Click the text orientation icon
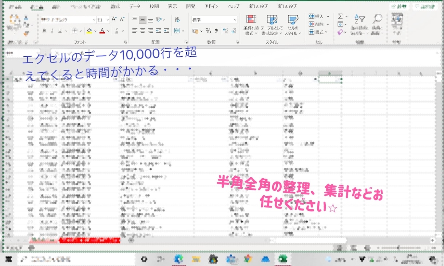The width and height of the screenshot is (444, 266). pyautogui.click(x=159, y=20)
